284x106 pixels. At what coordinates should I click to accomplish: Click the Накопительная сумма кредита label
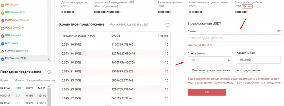click(209, 2)
